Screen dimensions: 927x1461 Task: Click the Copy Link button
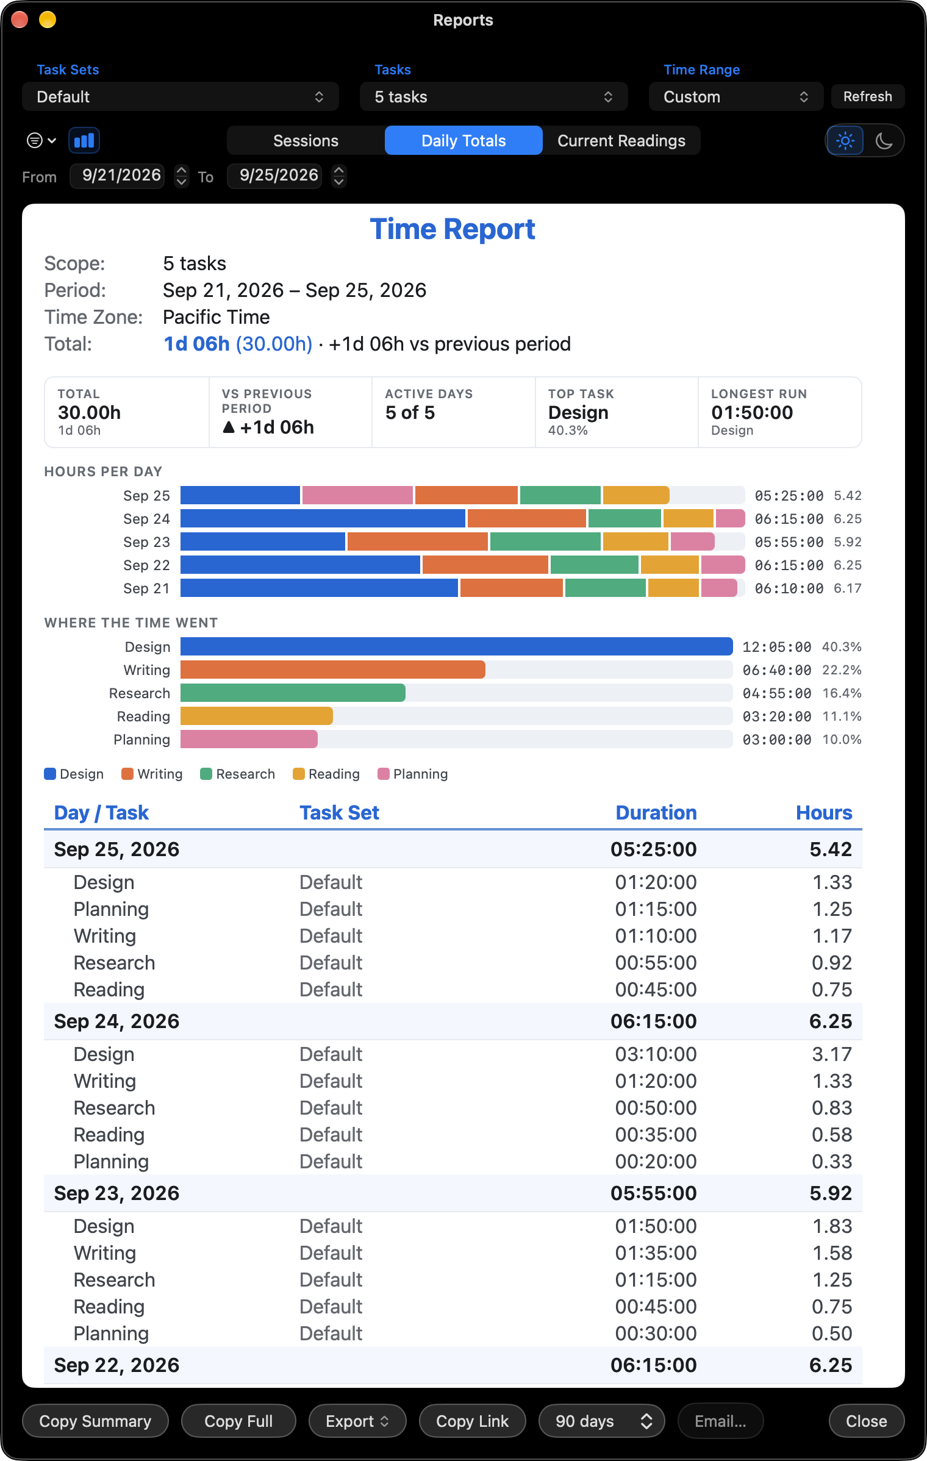coord(473,1421)
